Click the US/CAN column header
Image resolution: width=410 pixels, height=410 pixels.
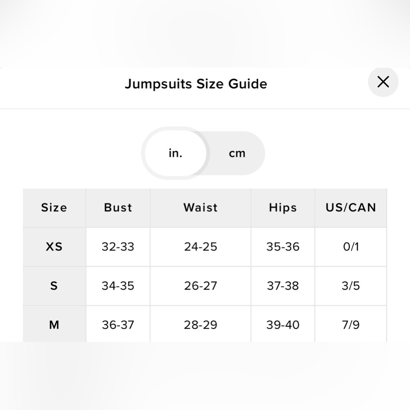351,207
